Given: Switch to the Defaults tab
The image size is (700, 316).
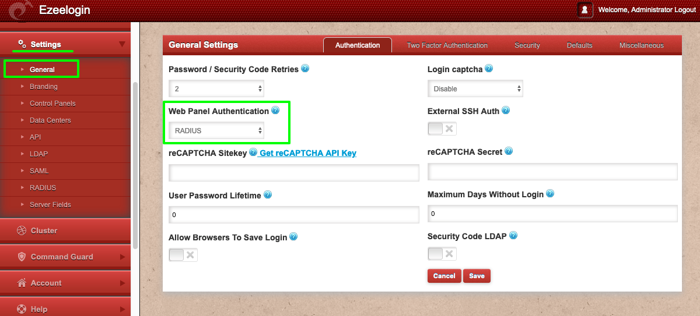Looking at the screenshot, I should 579,45.
